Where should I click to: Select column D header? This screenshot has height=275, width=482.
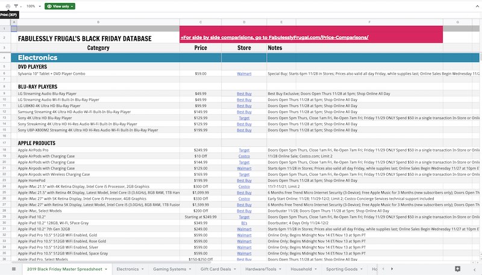point(244,22)
